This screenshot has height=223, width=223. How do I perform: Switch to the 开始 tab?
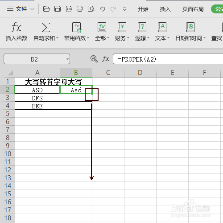coord(143,9)
